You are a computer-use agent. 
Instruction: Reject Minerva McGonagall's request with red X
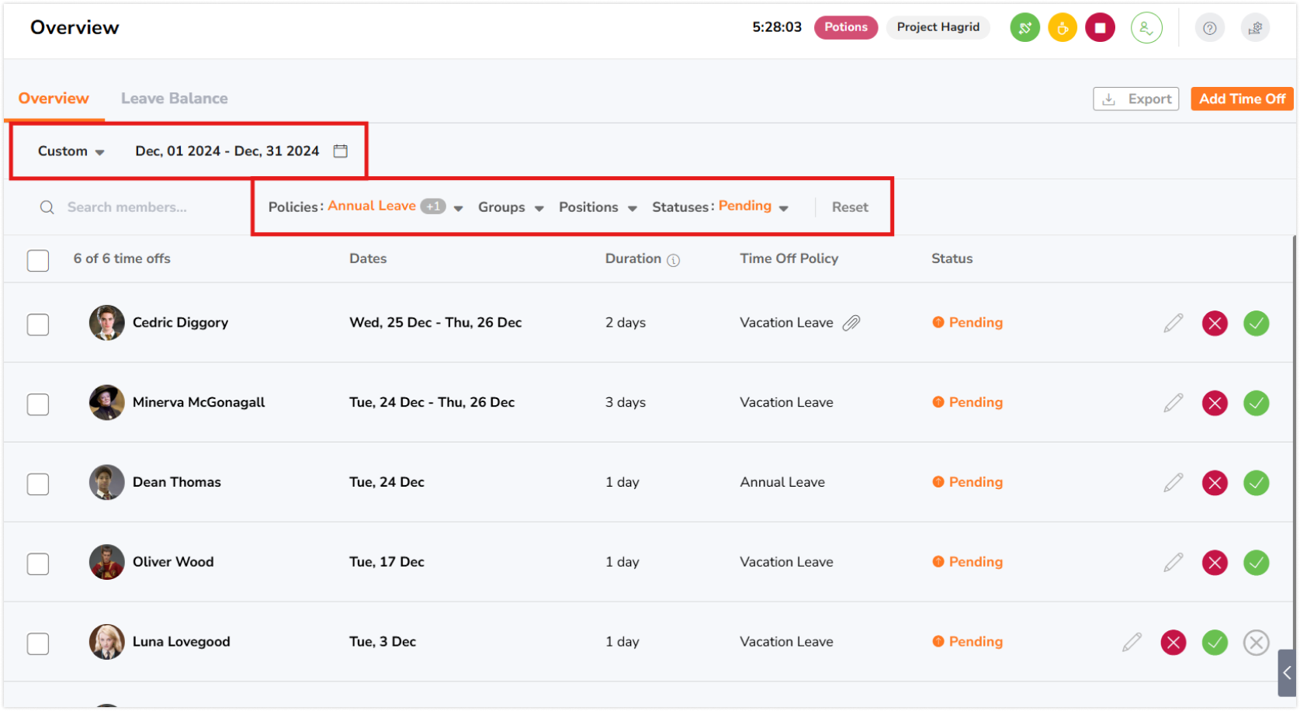click(x=1215, y=403)
